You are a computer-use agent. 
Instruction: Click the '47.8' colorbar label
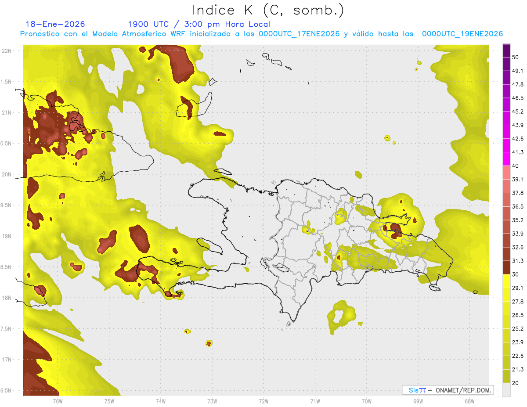[518, 84]
